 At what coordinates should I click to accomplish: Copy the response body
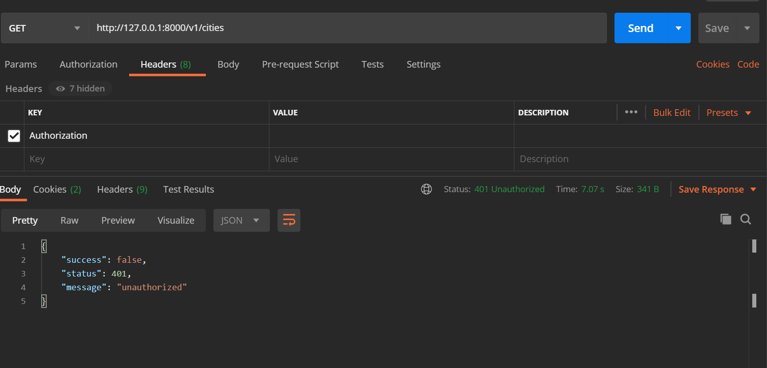click(x=726, y=219)
